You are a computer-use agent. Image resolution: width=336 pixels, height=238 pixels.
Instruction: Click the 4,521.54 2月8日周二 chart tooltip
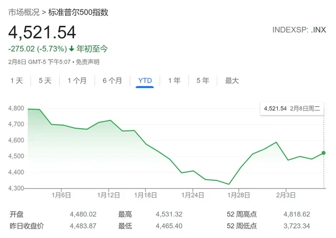pos(292,108)
